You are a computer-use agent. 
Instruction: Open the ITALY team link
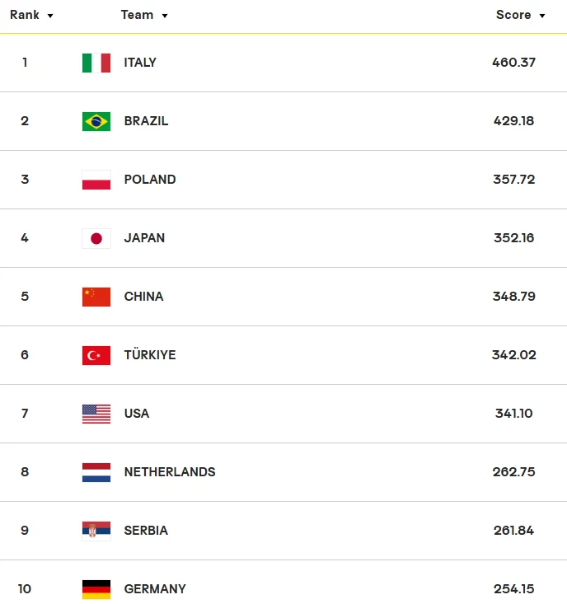pyautogui.click(x=140, y=63)
